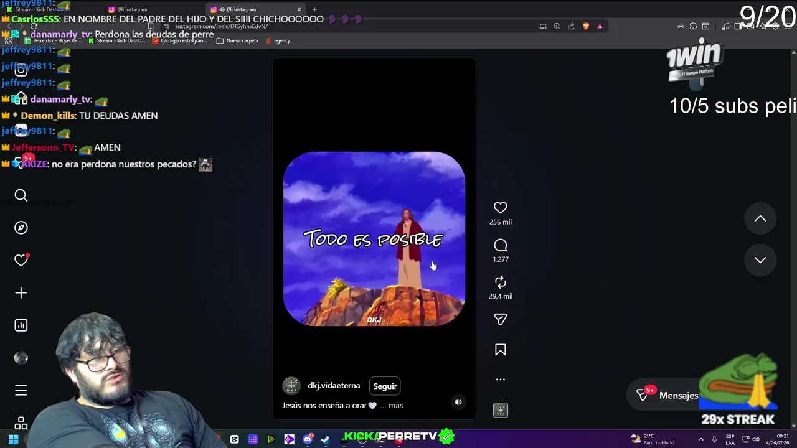Open CapCut icon in taskbar
Screen dimensions: 797x448
click(x=234, y=439)
